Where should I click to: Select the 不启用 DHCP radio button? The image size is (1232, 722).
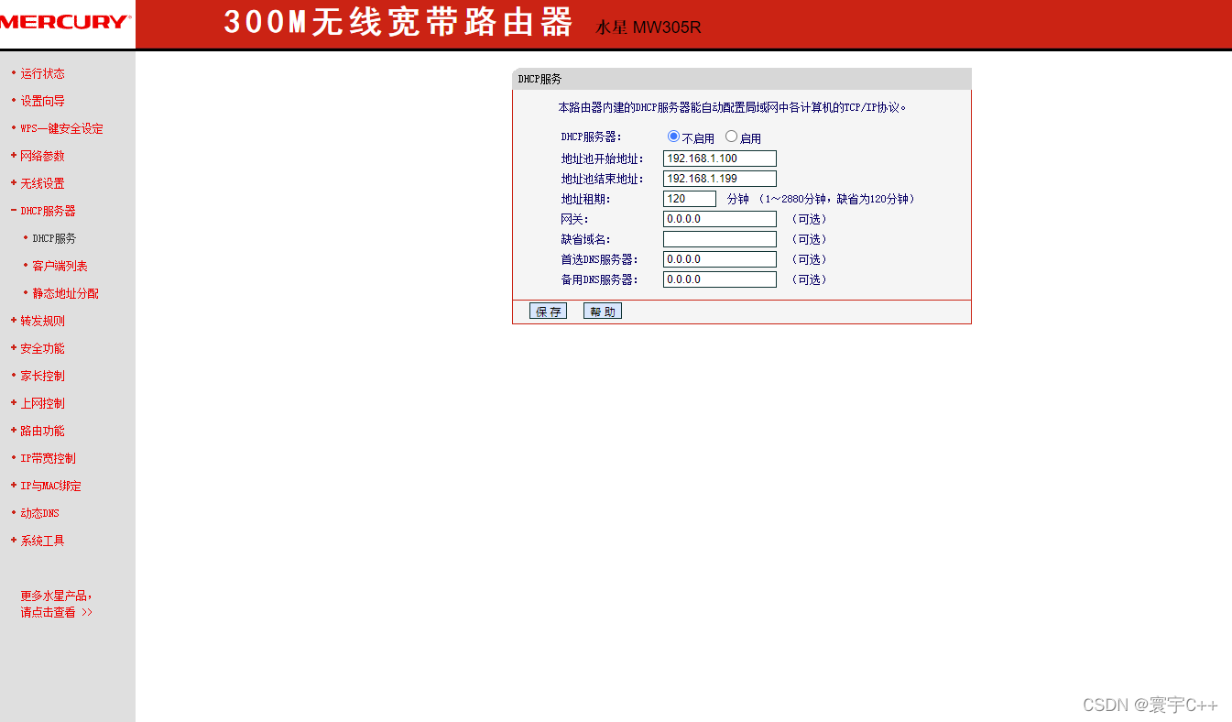(674, 137)
